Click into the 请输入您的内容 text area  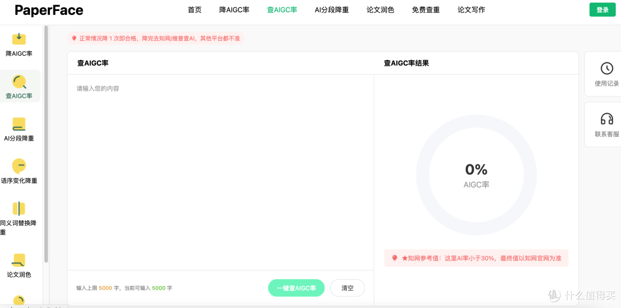pyautogui.click(x=221, y=172)
